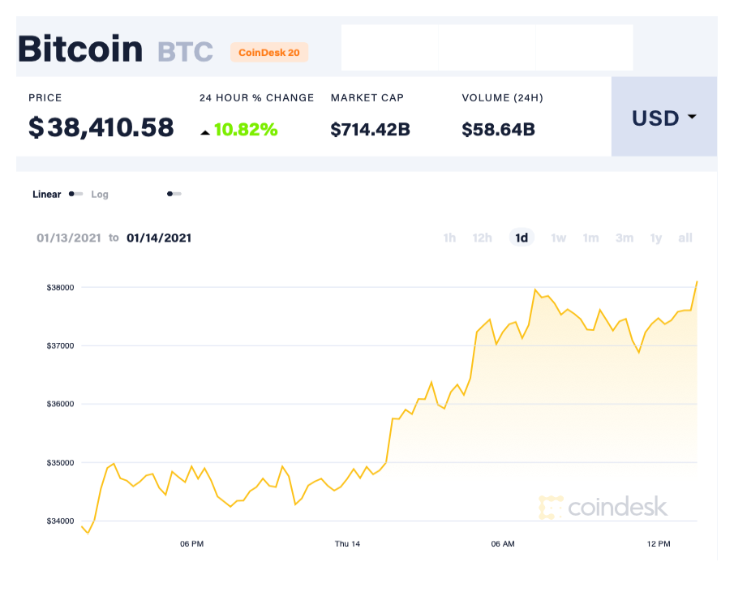Select the 3m timeframe
The image size is (734, 609).
coord(624,238)
